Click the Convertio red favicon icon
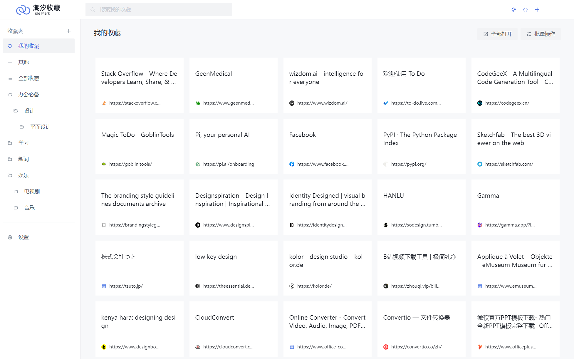The height and width of the screenshot is (359, 574). pos(386,347)
